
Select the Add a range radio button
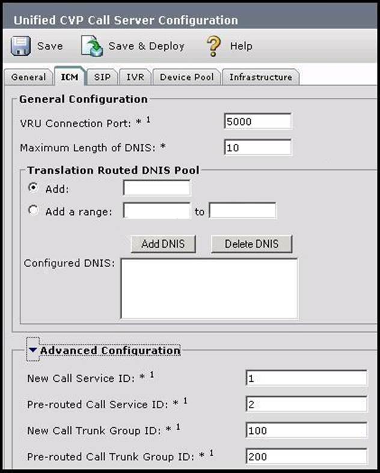(x=34, y=211)
